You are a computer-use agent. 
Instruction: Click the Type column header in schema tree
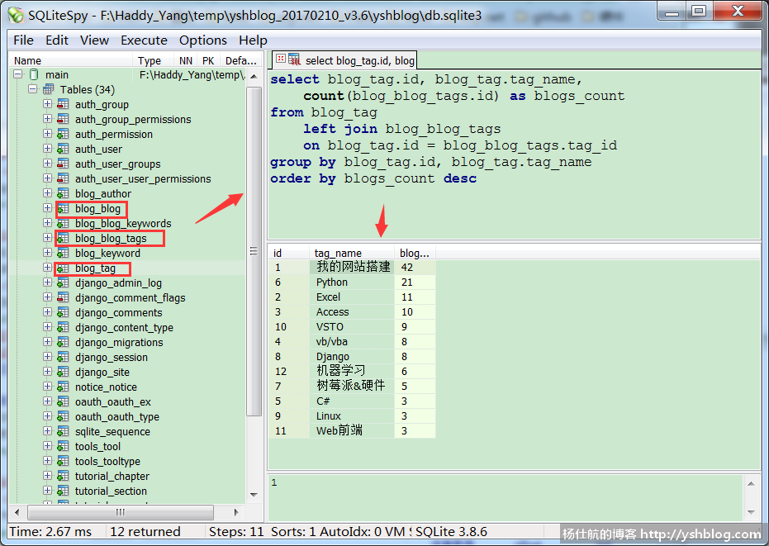pyautogui.click(x=153, y=60)
